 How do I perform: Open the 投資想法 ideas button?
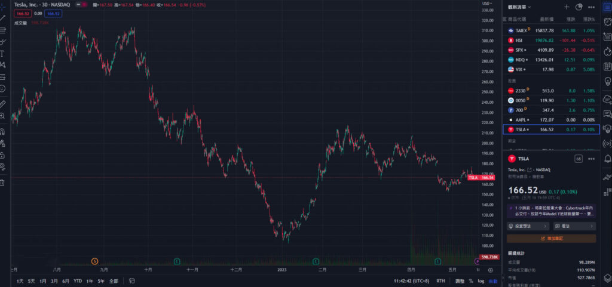[528, 226]
